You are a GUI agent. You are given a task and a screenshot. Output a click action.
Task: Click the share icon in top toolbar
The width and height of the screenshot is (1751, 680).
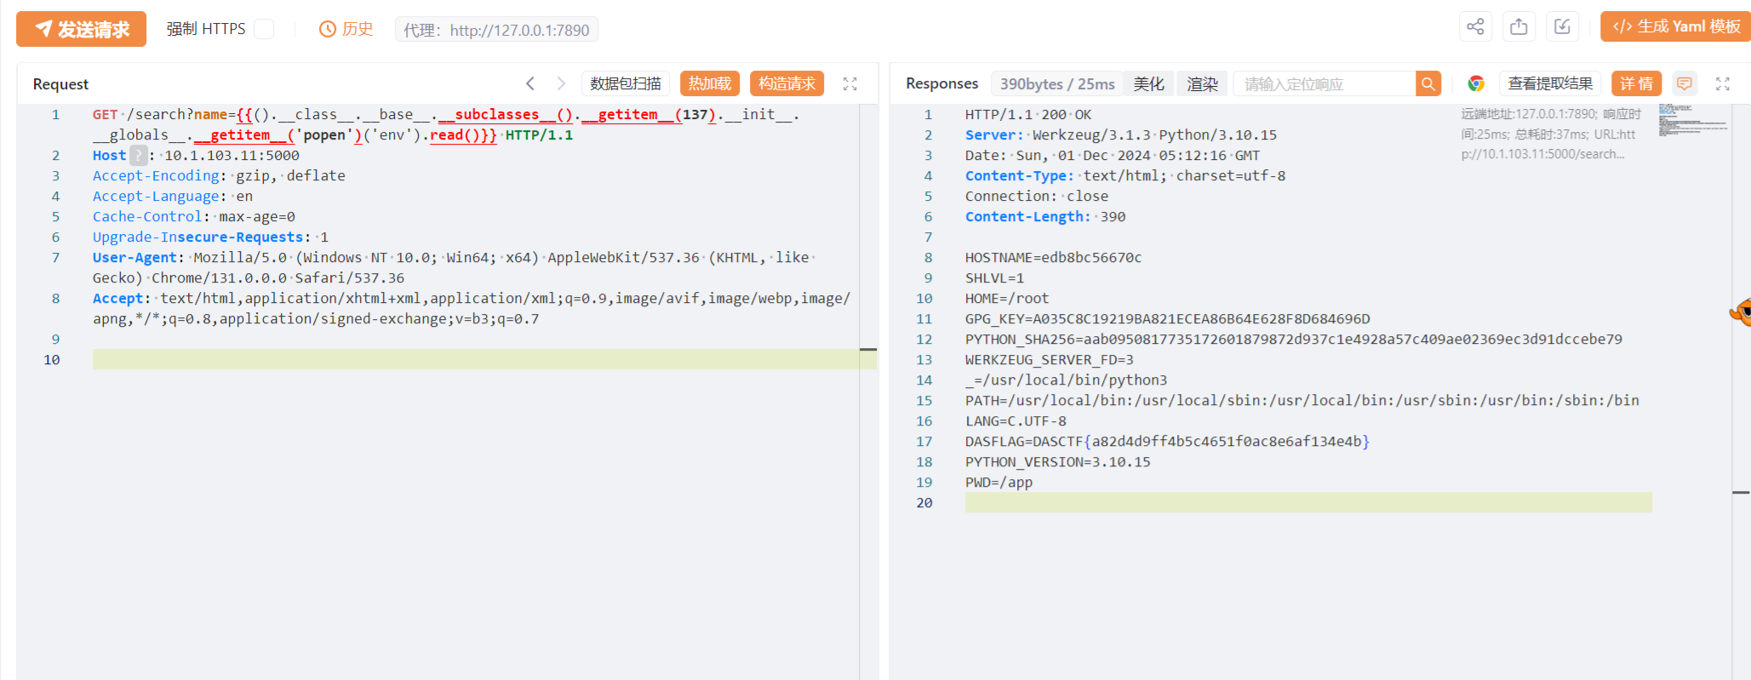click(1475, 27)
